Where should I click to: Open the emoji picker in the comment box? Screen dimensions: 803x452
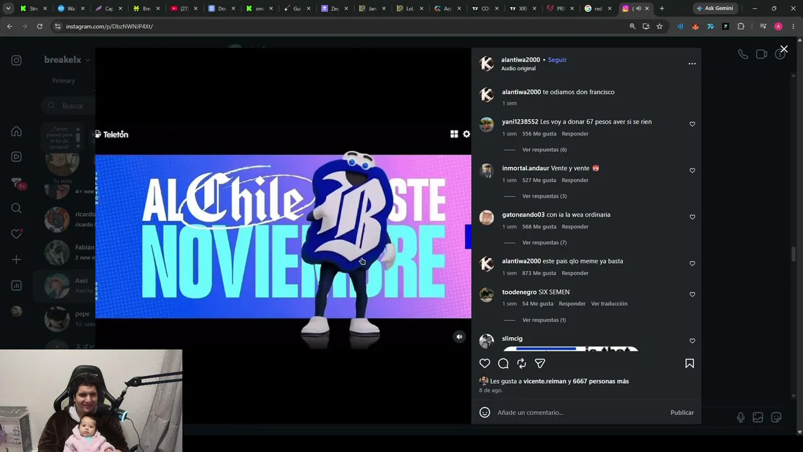point(485,412)
